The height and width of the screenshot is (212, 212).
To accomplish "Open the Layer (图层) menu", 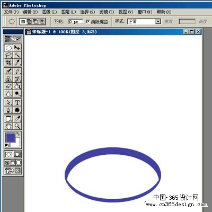I will [68, 12].
